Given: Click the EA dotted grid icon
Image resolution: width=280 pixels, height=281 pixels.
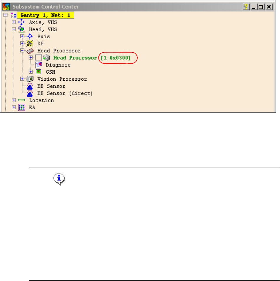Looking at the screenshot, I should (22, 108).
